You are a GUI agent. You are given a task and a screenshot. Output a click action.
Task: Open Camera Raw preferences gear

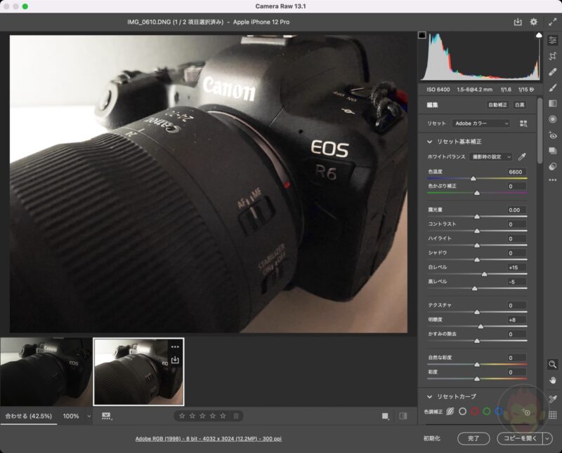click(x=534, y=22)
